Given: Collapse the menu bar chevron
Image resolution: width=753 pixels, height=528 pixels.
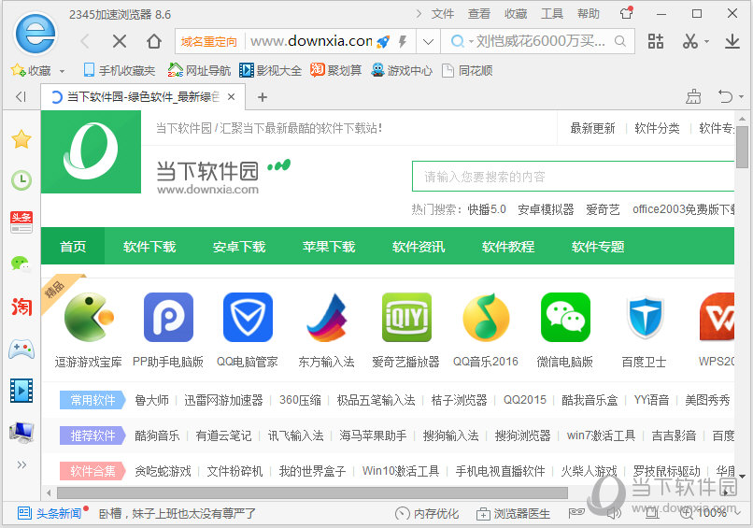Looking at the screenshot, I should tap(419, 14).
